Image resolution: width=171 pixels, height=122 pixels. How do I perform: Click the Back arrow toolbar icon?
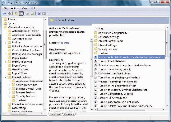4,14
